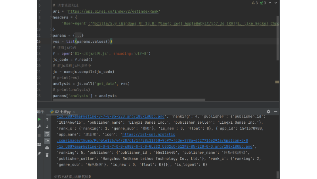
Task: Click the '运行:' run panel label
Action: [x=41, y=112]
